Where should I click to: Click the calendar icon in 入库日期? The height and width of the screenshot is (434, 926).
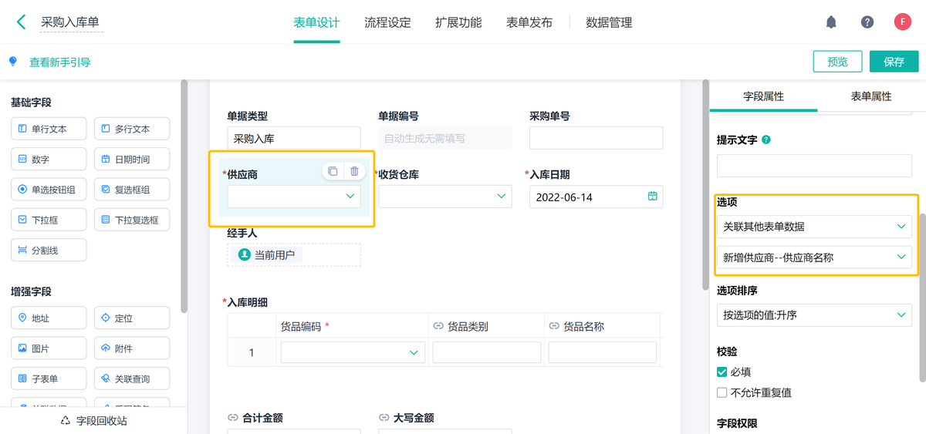point(653,197)
